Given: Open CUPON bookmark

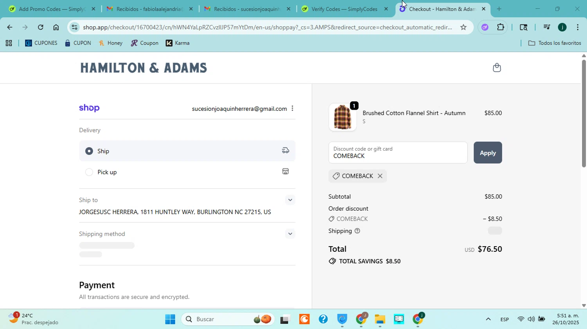Looking at the screenshot, I should coord(78,43).
